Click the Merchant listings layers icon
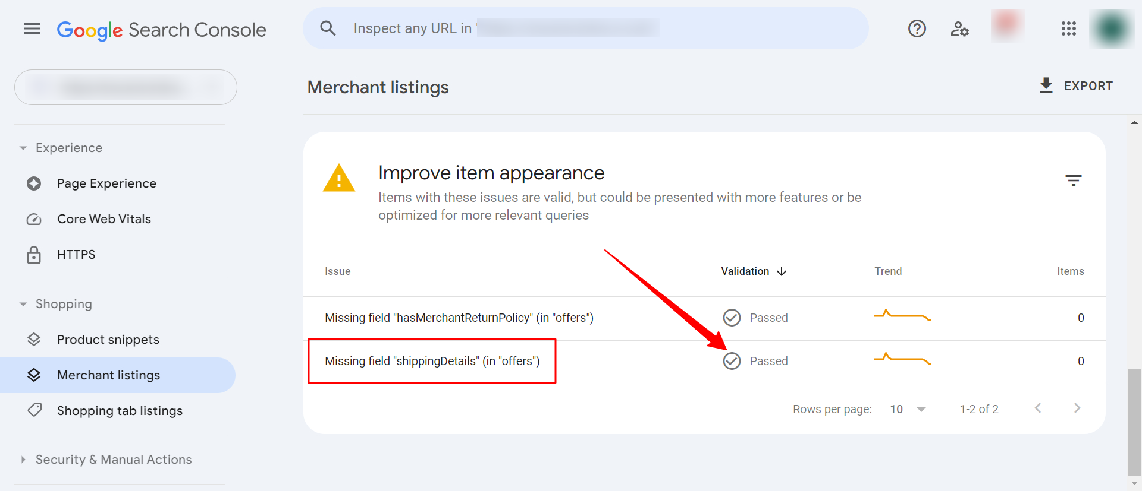The image size is (1142, 491). tap(34, 375)
